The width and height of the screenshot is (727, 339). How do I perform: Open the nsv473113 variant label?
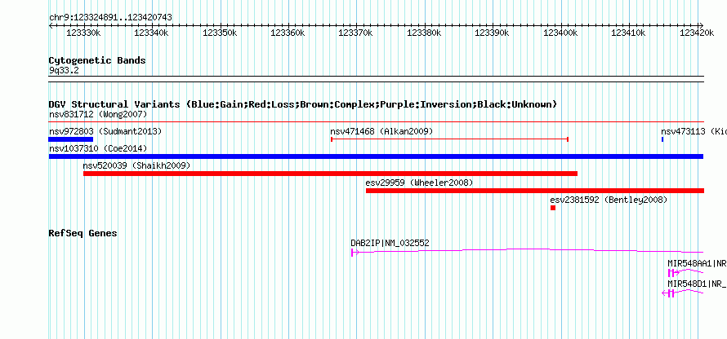(x=694, y=131)
